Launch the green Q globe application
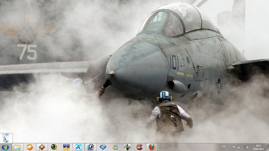 pos(54,147)
